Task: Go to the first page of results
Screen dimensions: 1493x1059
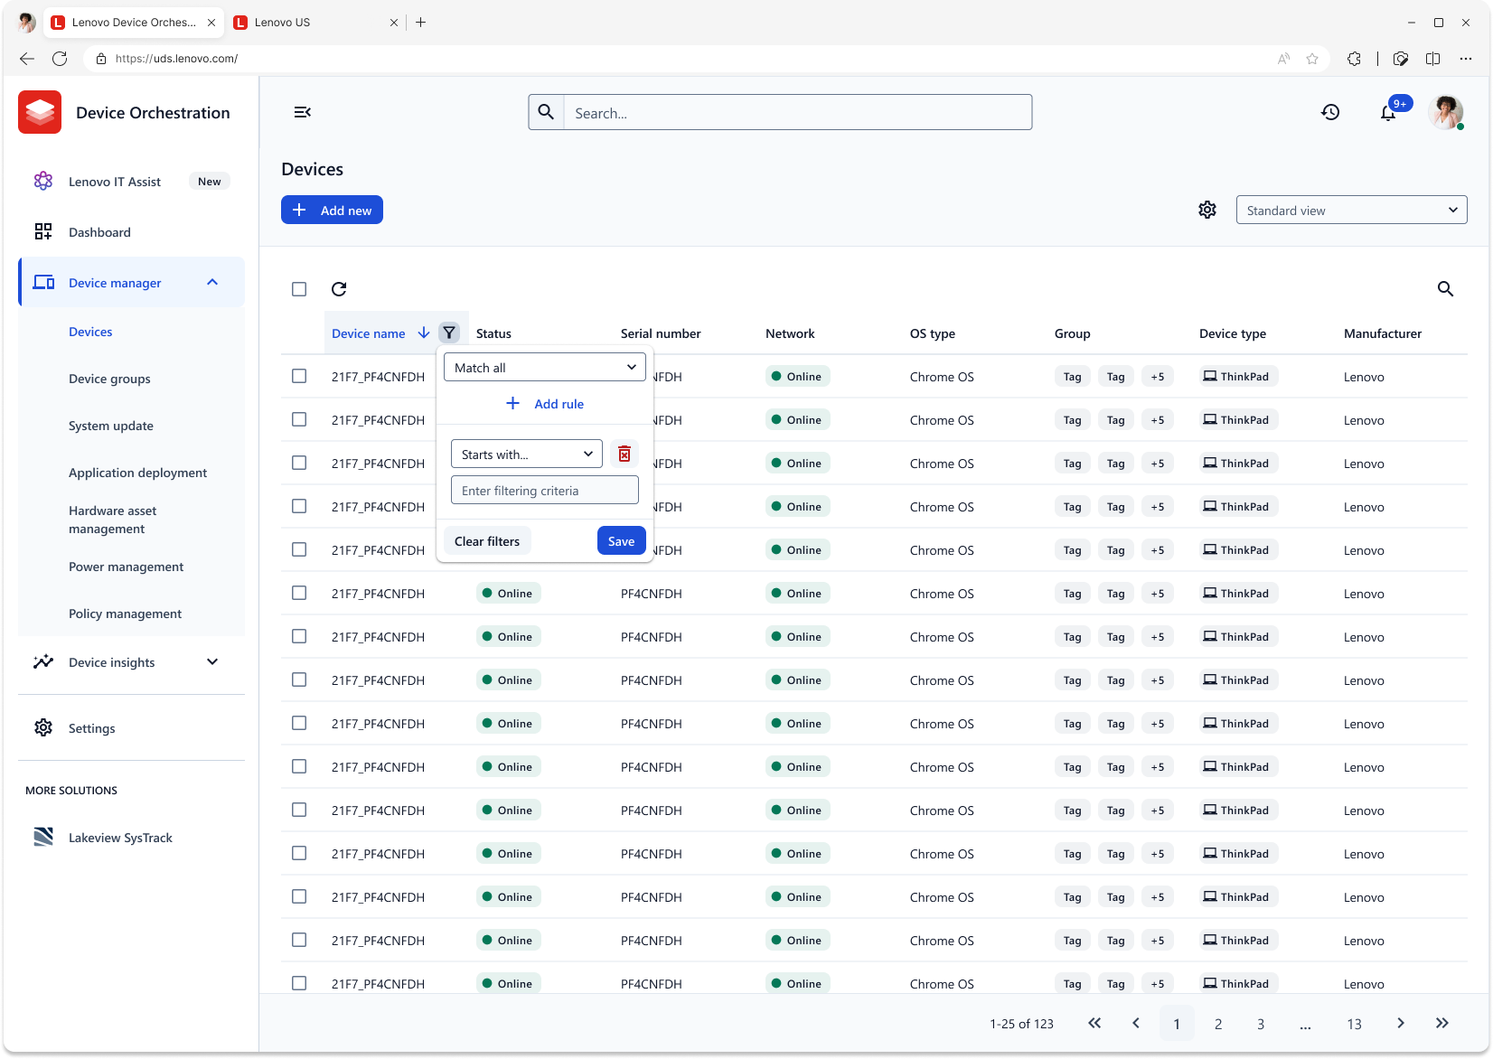Action: [1094, 1023]
